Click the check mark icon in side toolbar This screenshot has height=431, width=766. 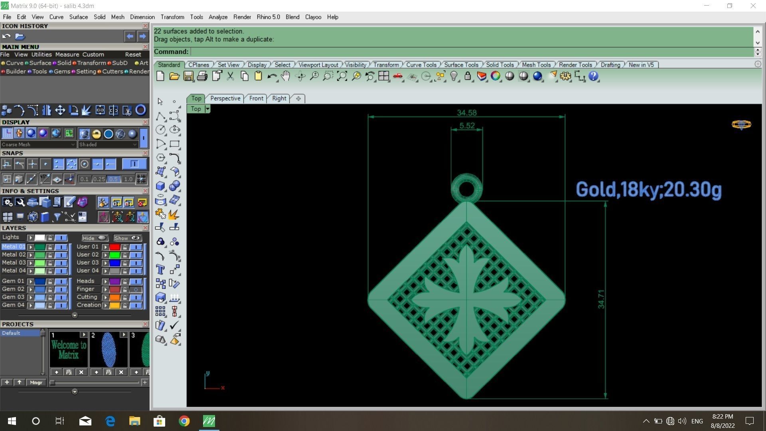click(174, 326)
